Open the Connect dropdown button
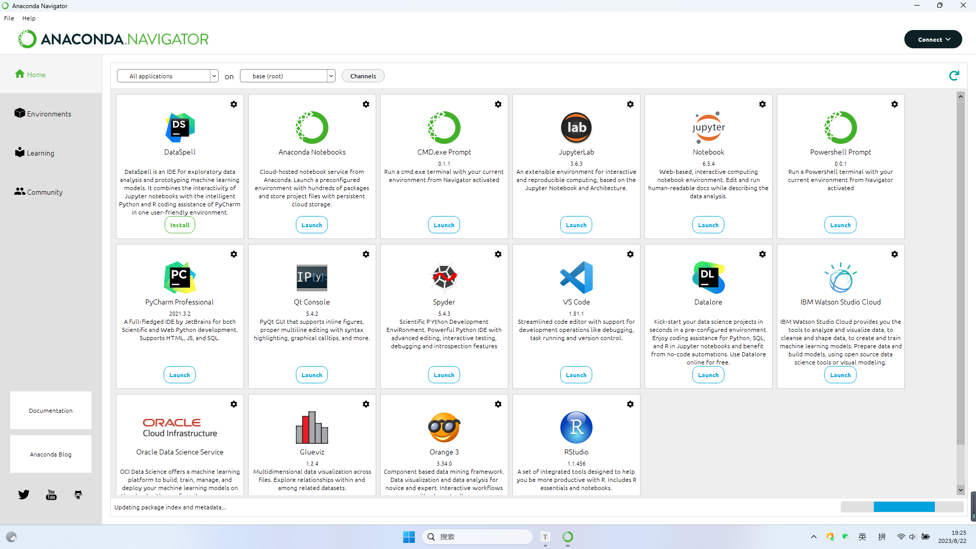Screen dimensions: 976x549 point(933,39)
